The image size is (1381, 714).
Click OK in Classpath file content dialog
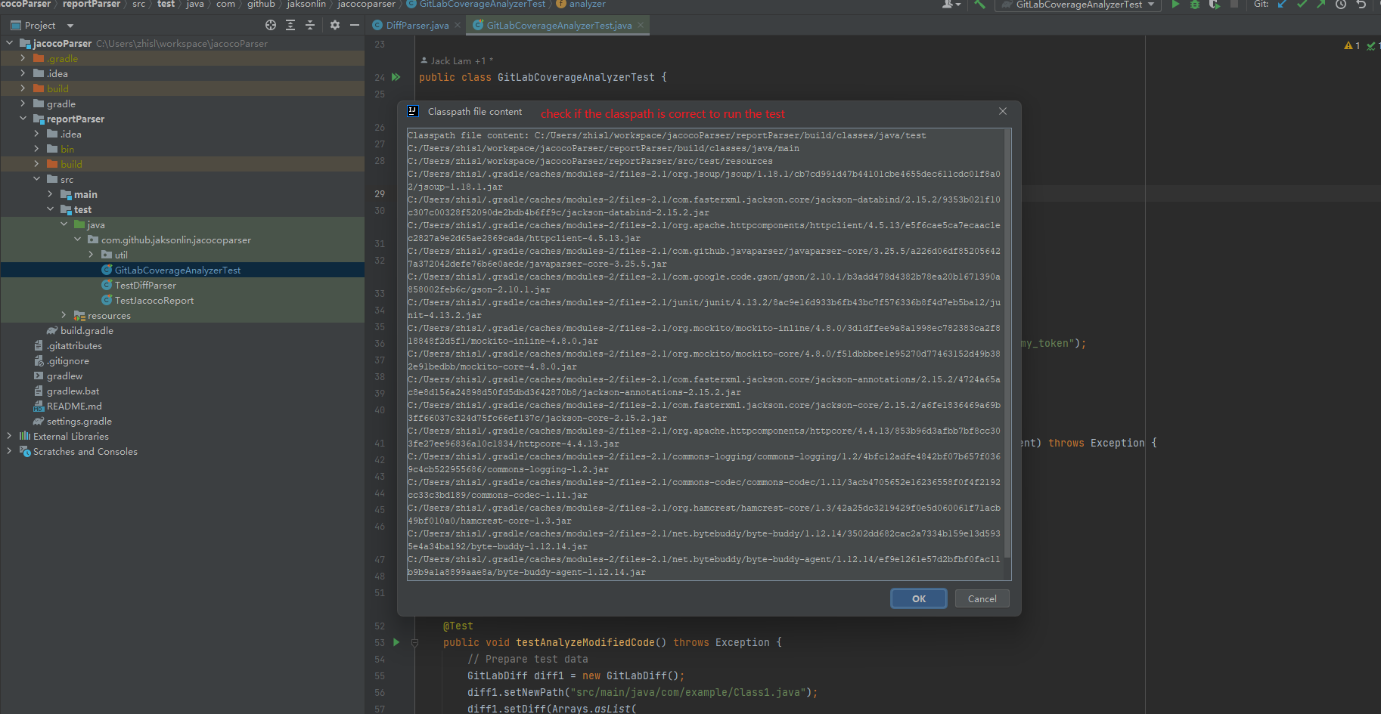[919, 598]
